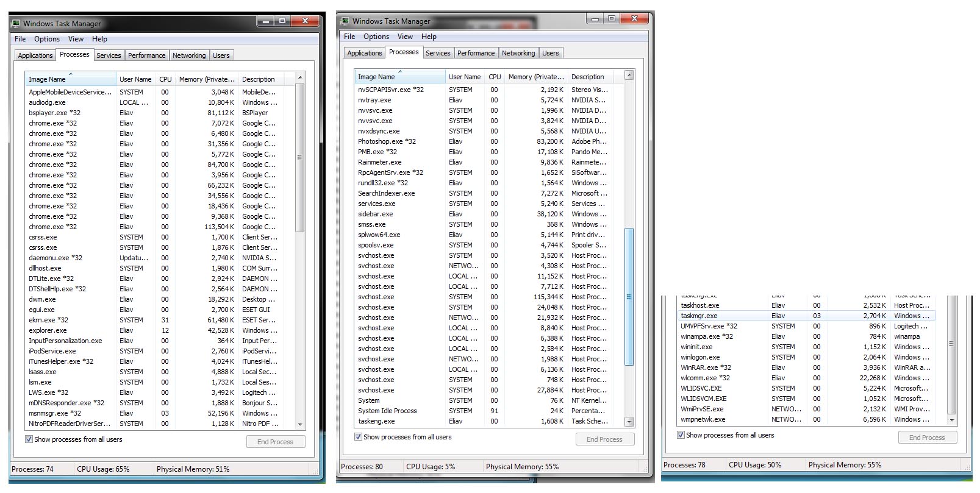
Task: Sort by CPU column header in left window
Action: (165, 79)
